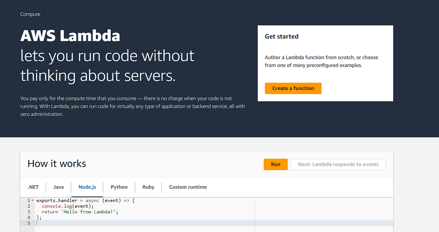Select the Node.js runtime tab
Image resolution: width=439 pixels, height=232 pixels.
tap(87, 187)
